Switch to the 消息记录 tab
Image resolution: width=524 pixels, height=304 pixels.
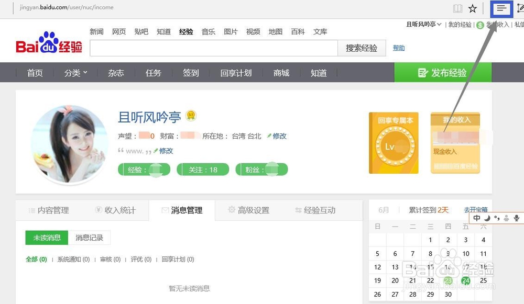tap(89, 237)
